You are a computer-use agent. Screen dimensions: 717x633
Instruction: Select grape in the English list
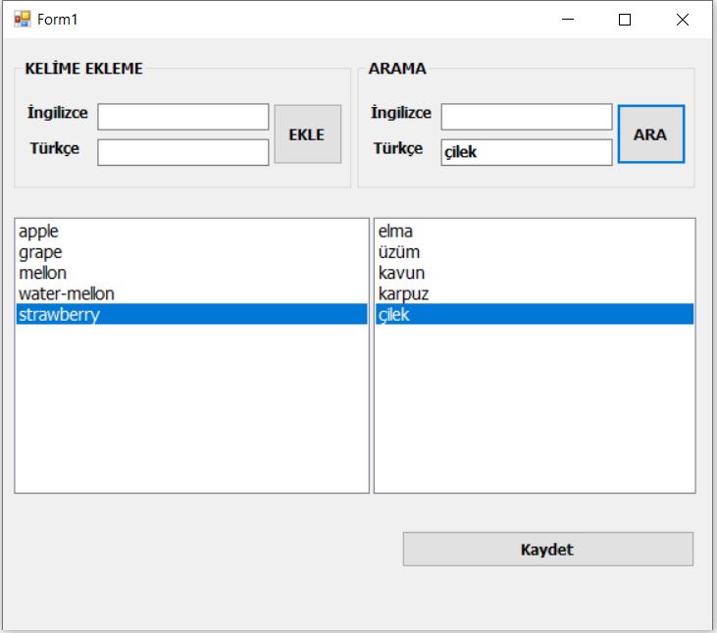[x=191, y=252]
